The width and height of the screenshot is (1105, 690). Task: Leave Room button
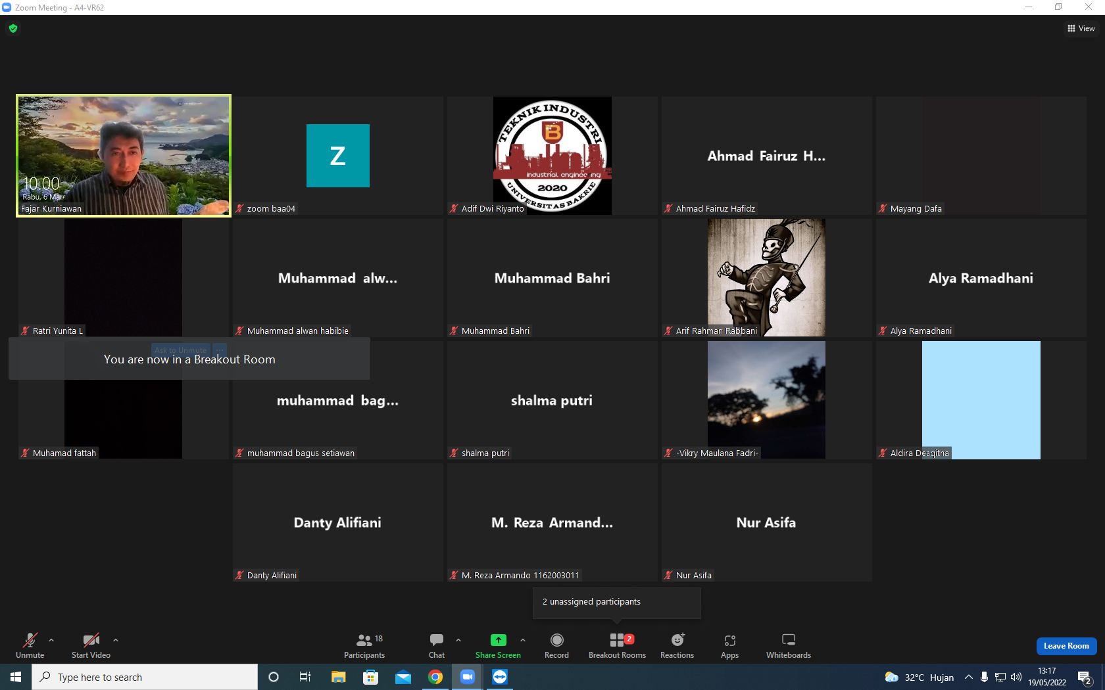click(x=1066, y=646)
